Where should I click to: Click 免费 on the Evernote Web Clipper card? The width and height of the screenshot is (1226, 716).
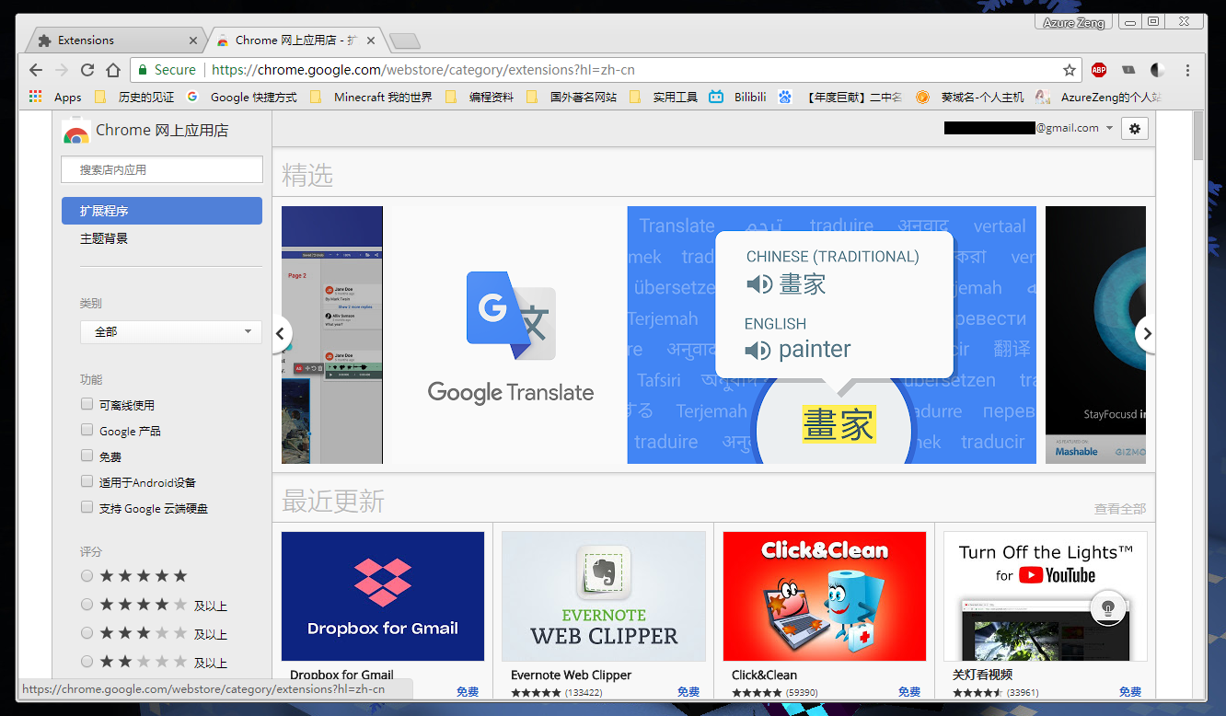(688, 691)
